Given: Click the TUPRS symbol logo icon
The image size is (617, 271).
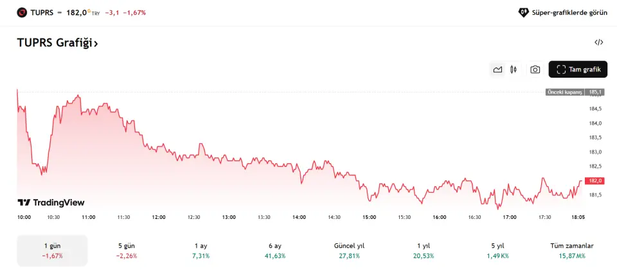Looking at the screenshot, I should click(x=22, y=12).
